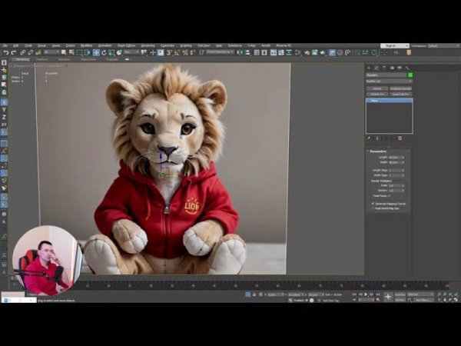Open the Customize menu
The height and width of the screenshot is (346, 461).
click(167, 46)
